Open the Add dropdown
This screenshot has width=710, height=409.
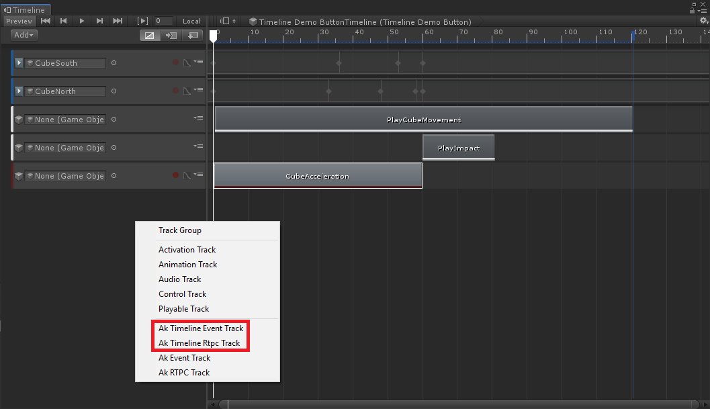tap(25, 35)
